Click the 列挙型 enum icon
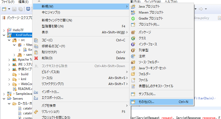221x119 pixels. [x=133, y=50]
